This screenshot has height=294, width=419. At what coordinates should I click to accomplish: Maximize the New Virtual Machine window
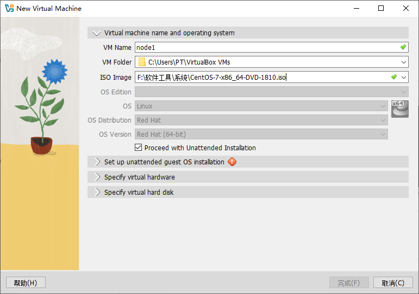click(381, 8)
